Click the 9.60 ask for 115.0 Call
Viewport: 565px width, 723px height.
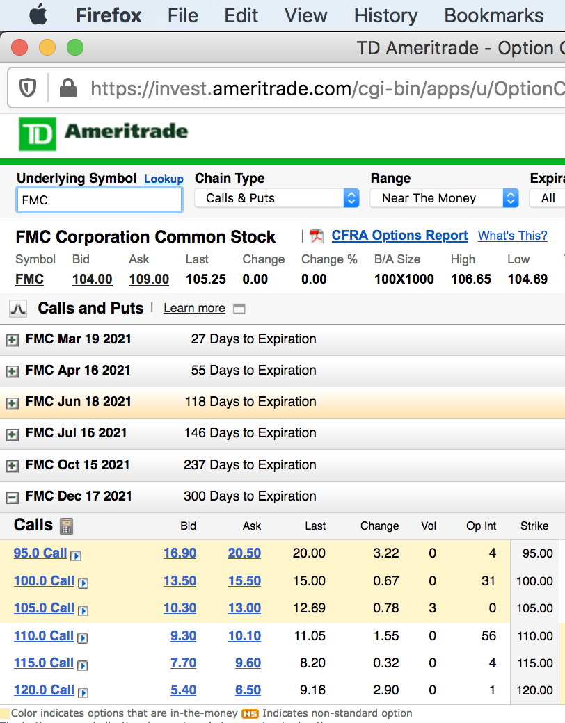coord(248,663)
